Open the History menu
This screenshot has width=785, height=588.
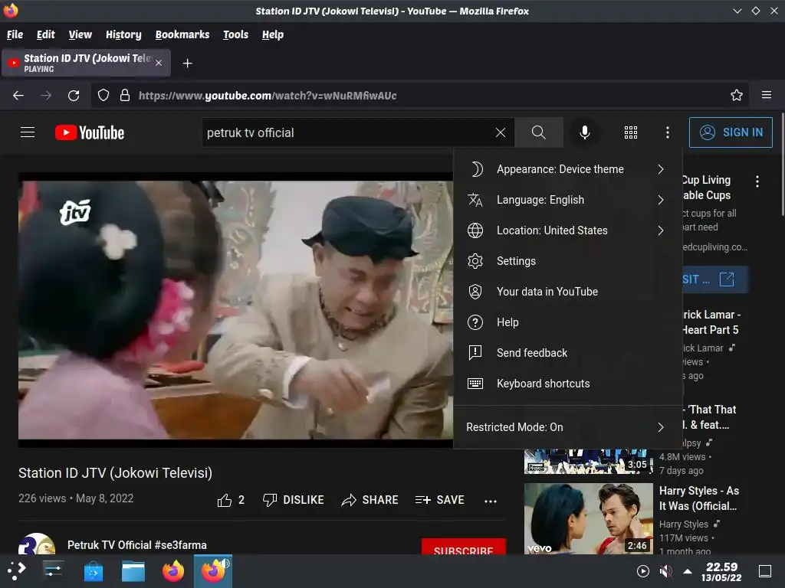pos(123,34)
